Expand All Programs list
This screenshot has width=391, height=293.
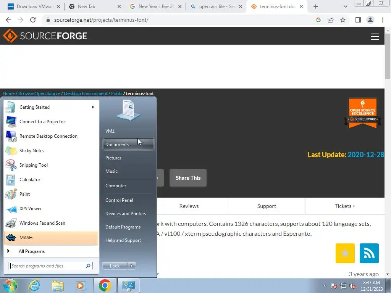[51, 251]
